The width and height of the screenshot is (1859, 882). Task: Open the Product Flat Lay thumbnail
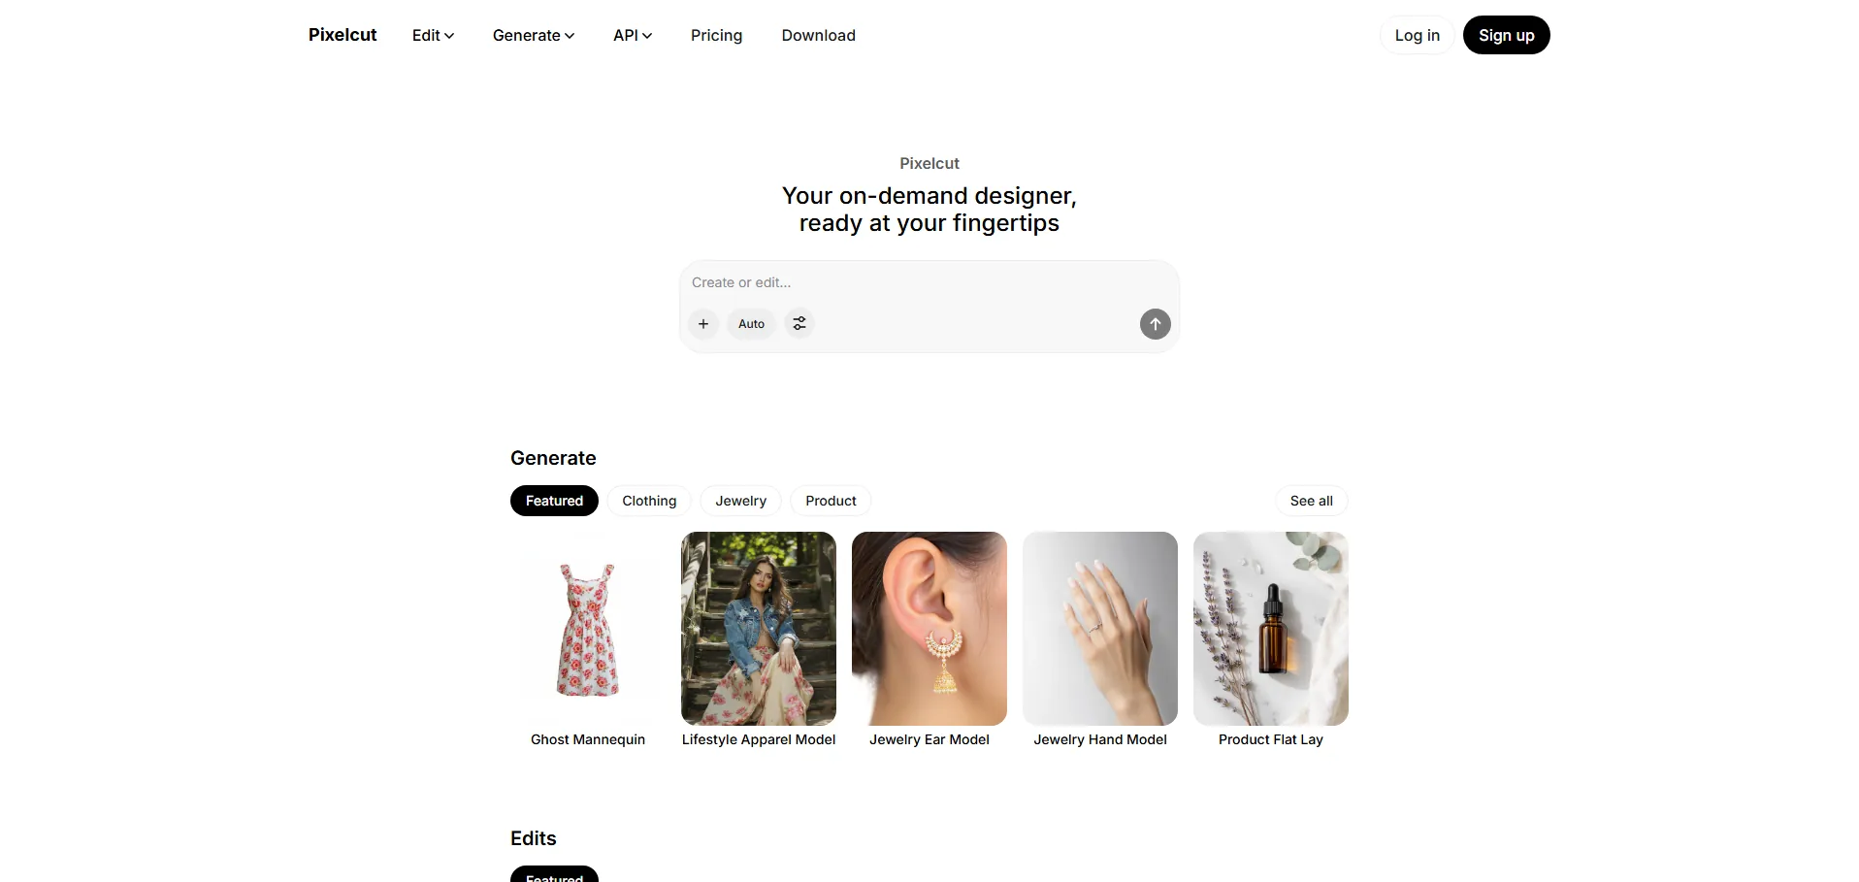(1271, 629)
